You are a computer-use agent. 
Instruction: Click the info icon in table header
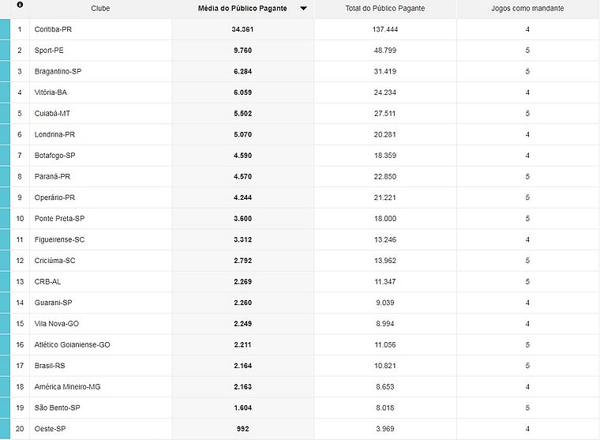coord(20,6)
